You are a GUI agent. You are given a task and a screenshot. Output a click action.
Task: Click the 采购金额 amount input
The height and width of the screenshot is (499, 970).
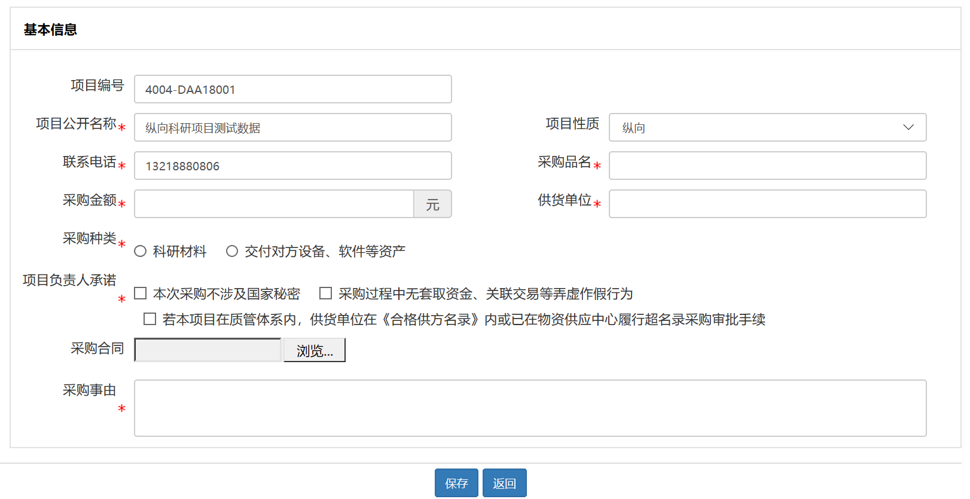click(x=274, y=204)
